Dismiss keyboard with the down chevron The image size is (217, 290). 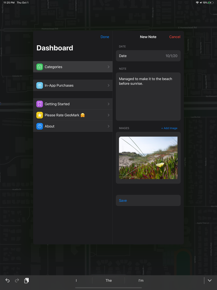(210, 280)
